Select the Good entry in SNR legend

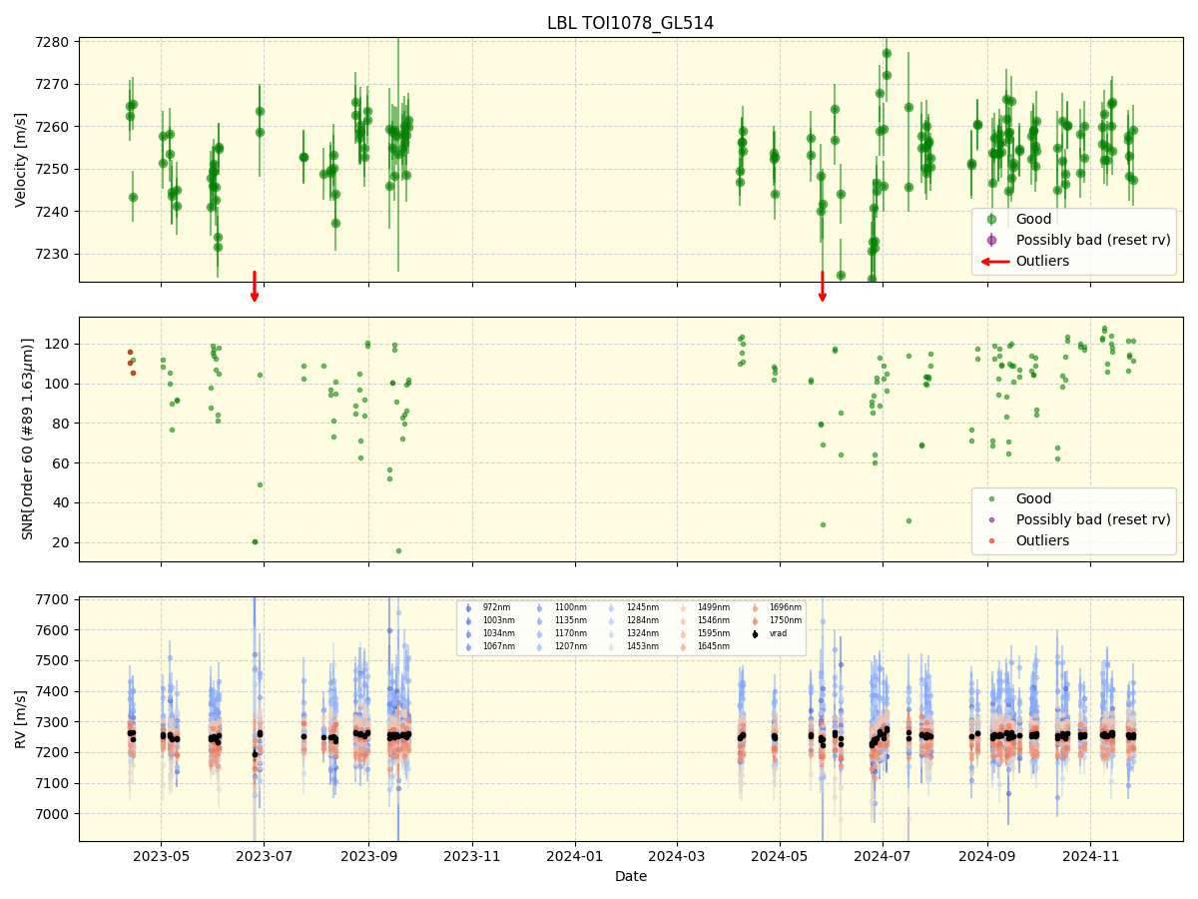tap(1033, 498)
